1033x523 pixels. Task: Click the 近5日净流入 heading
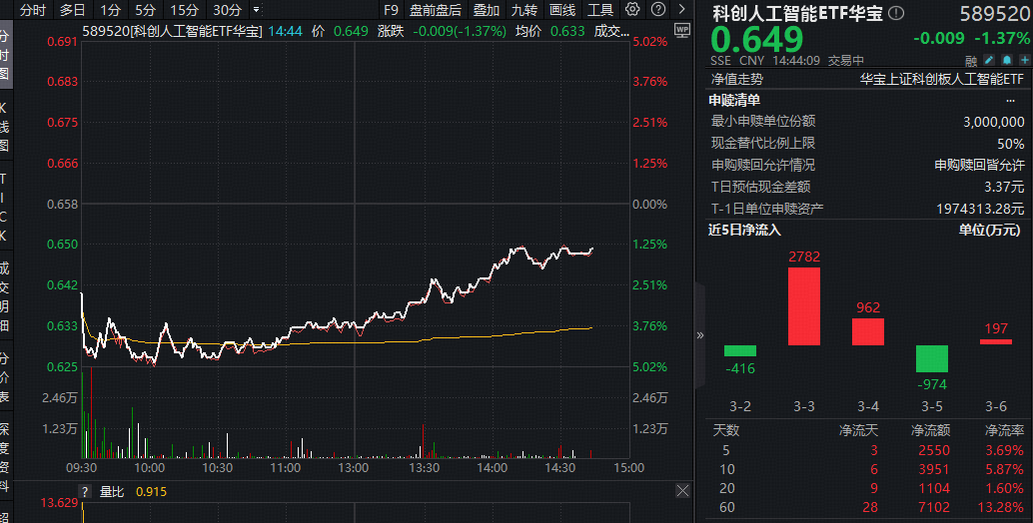(x=744, y=230)
